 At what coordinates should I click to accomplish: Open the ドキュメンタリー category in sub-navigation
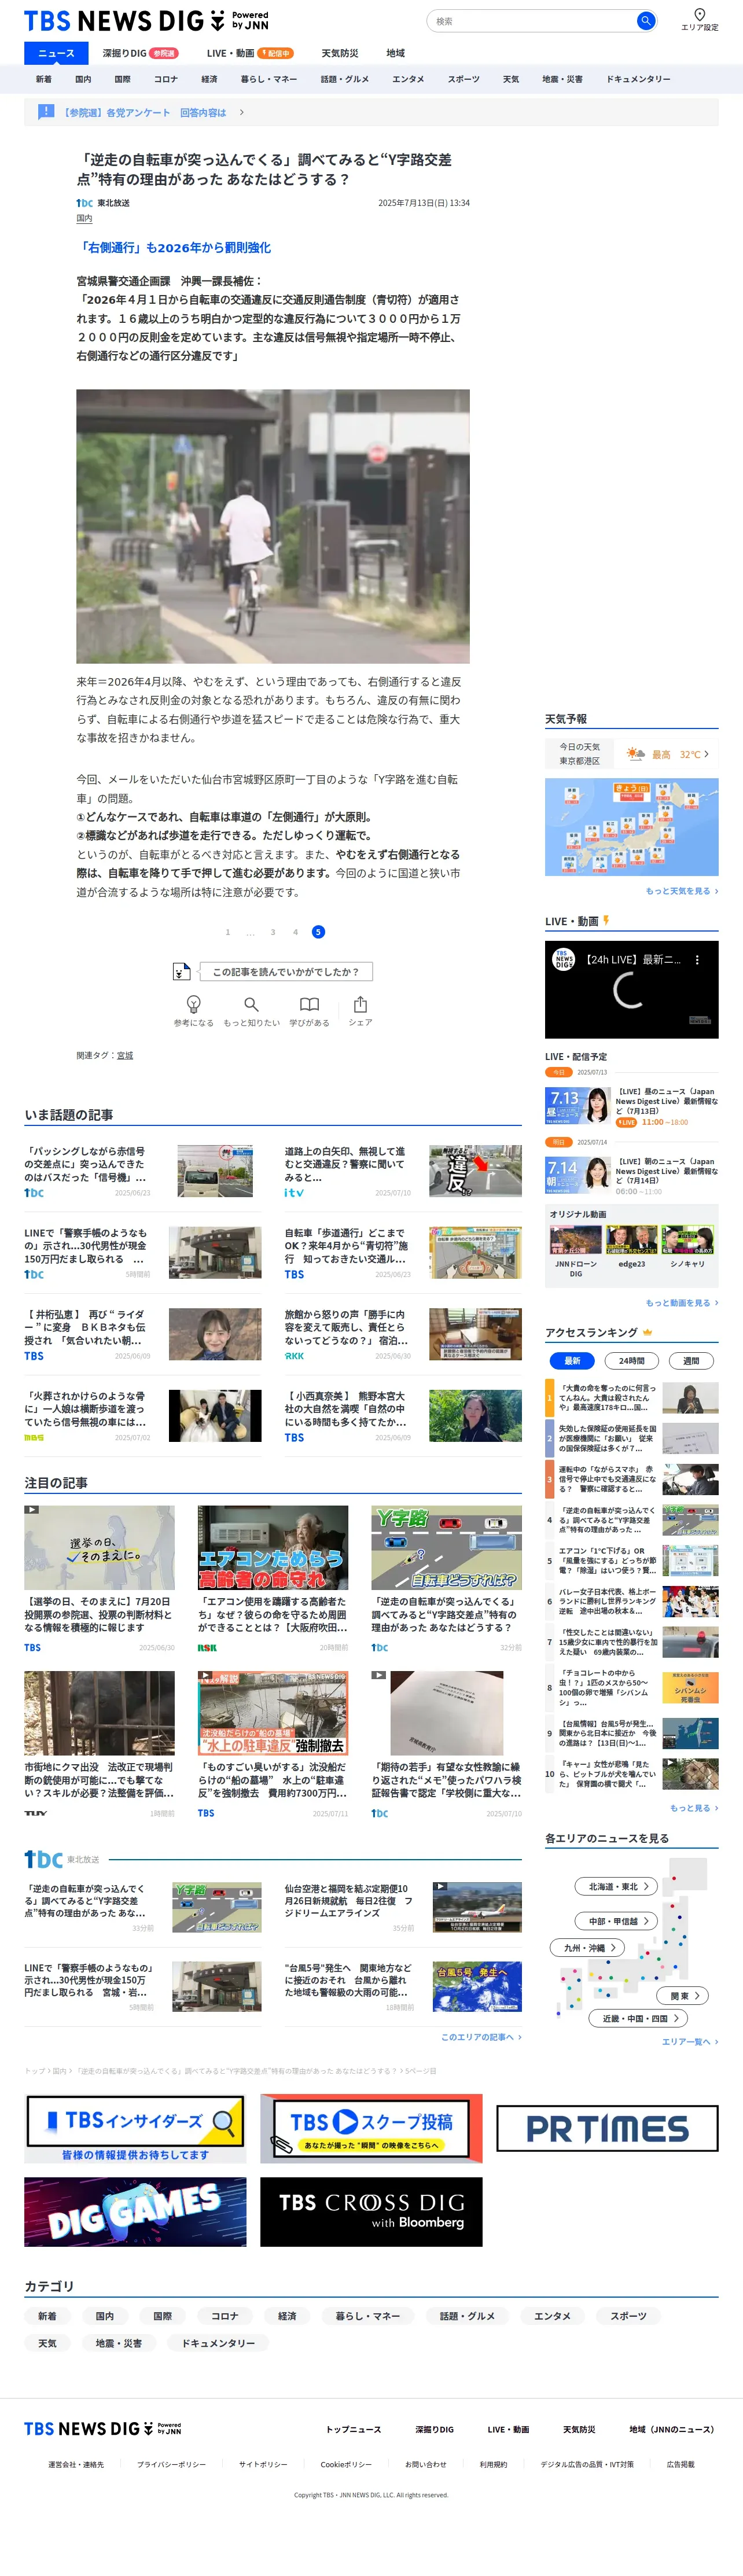[638, 79]
